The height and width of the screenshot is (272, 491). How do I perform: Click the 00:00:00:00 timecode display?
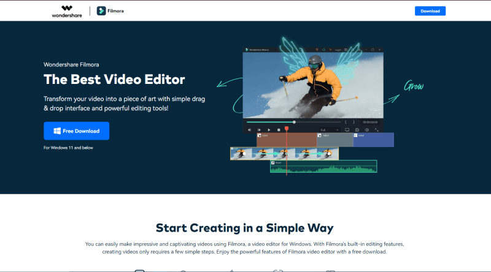tap(370, 123)
